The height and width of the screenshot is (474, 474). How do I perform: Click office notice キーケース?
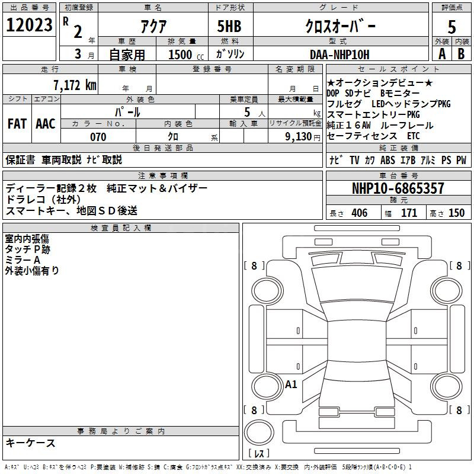click(x=30, y=443)
